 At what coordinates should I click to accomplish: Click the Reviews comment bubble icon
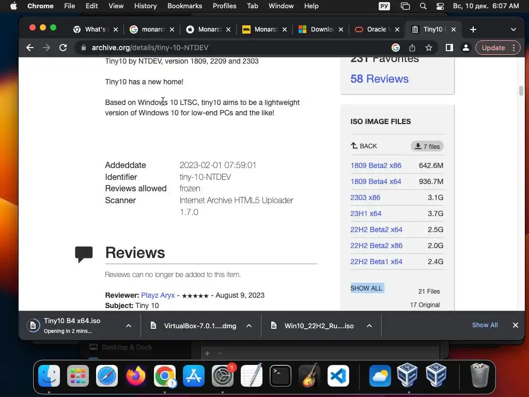coord(84,254)
